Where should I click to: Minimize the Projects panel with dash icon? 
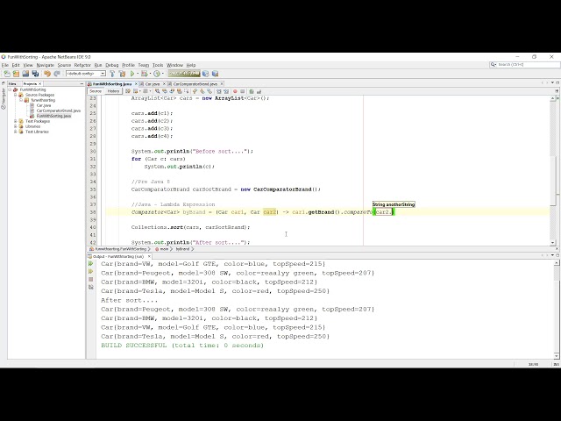click(82, 84)
